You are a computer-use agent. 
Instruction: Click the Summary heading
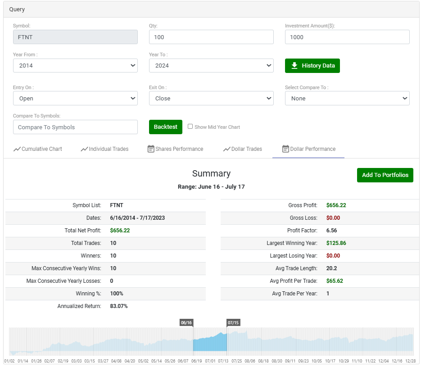(x=211, y=173)
